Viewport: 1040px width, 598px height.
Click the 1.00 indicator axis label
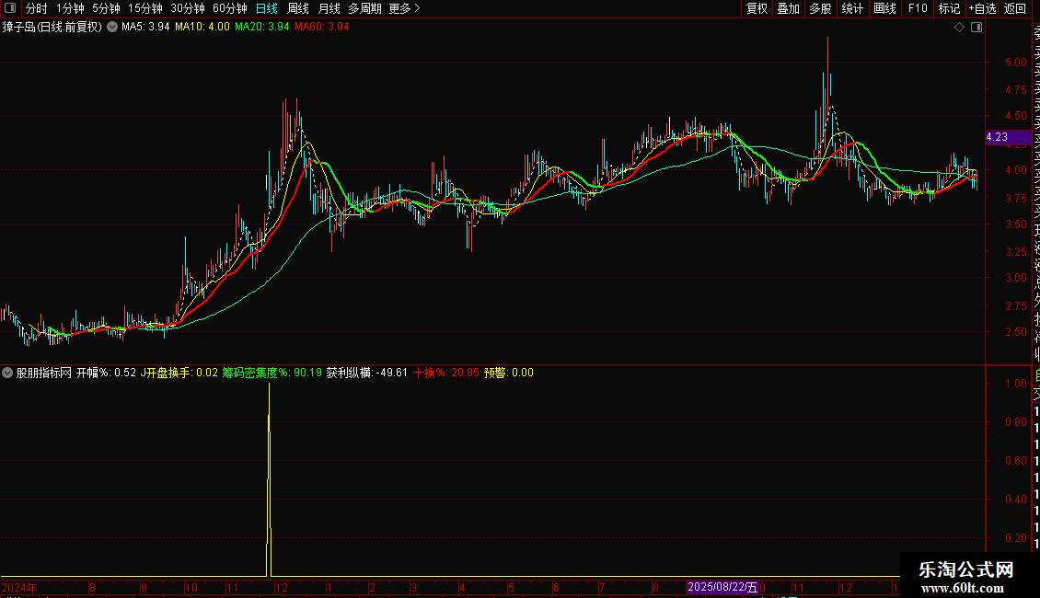1015,384
